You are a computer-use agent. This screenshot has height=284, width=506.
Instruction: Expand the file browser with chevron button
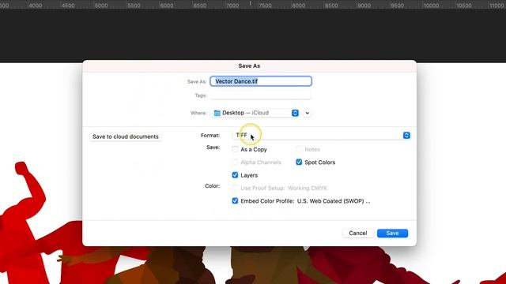(308, 113)
